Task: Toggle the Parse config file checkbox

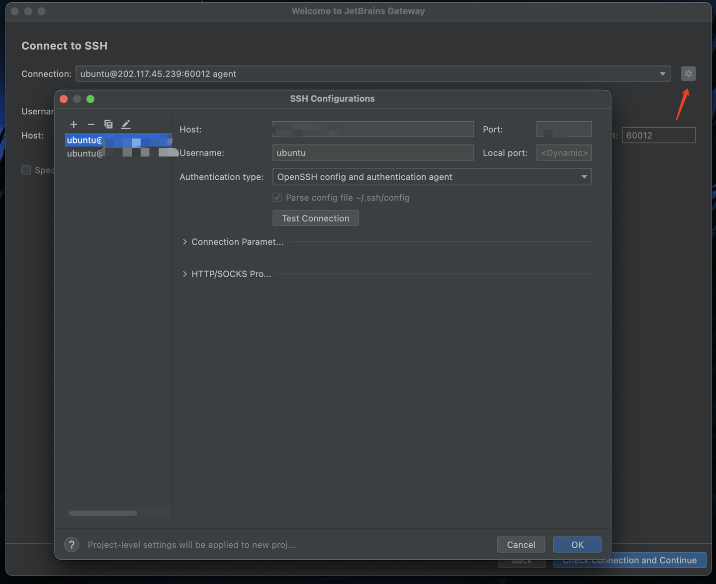Action: coord(277,197)
